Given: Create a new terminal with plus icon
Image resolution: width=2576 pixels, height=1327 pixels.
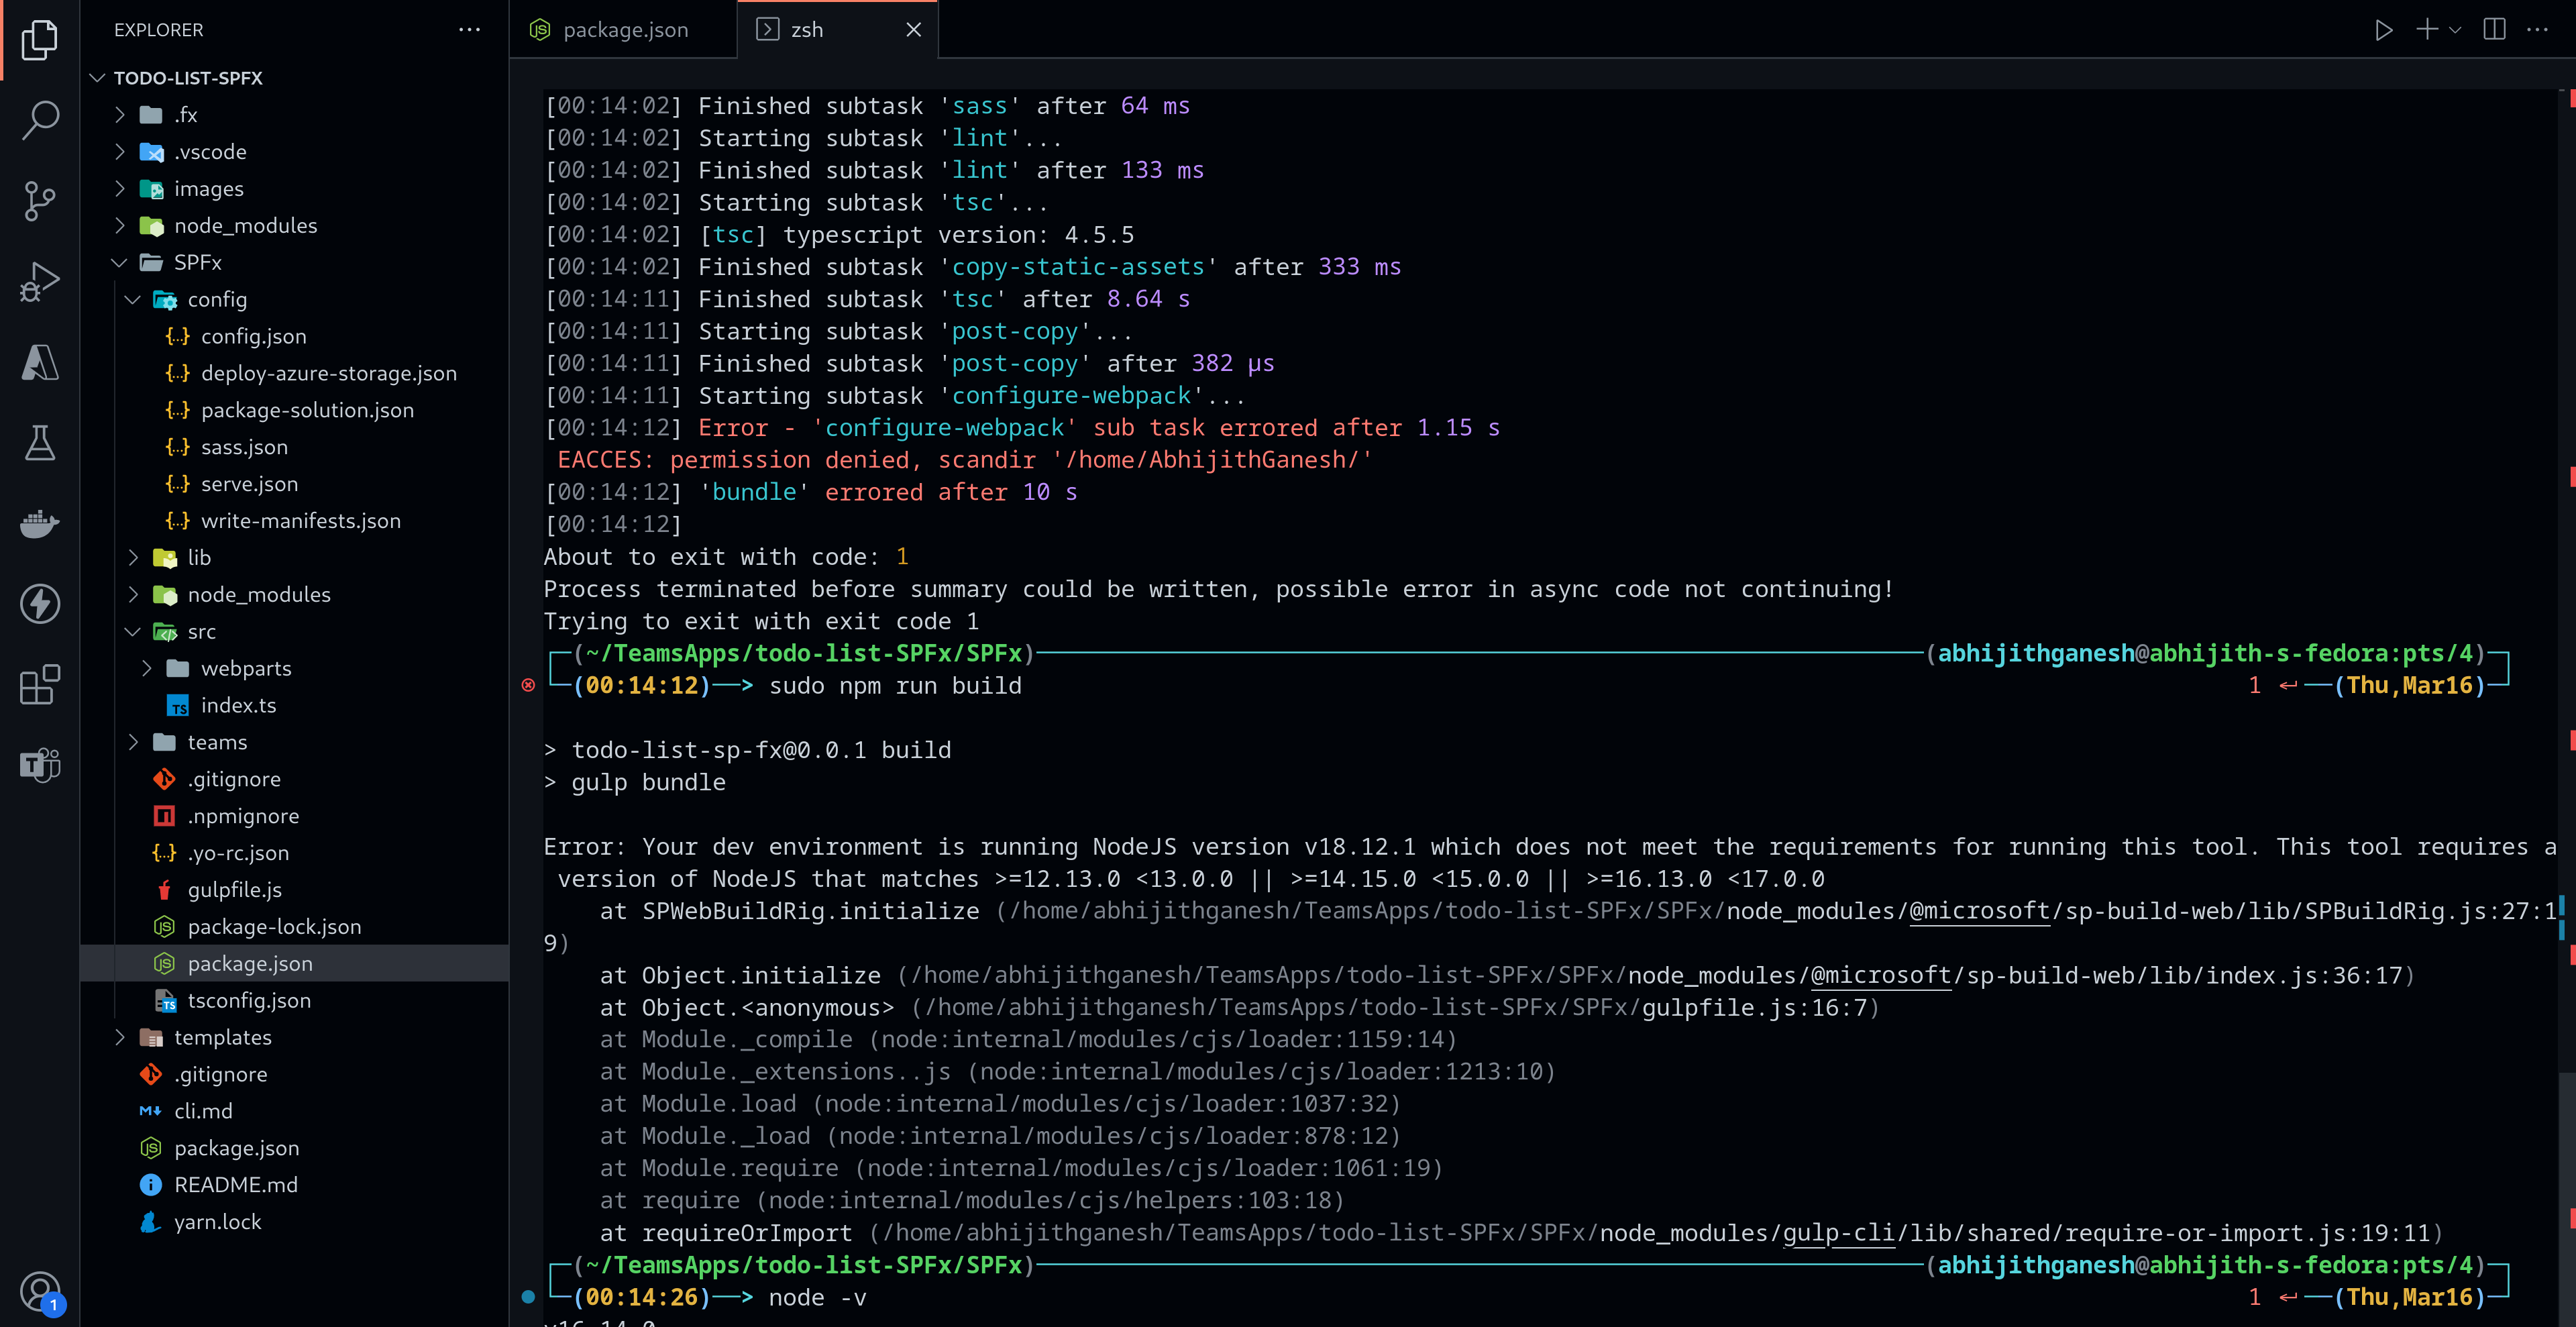Looking at the screenshot, I should [2427, 30].
